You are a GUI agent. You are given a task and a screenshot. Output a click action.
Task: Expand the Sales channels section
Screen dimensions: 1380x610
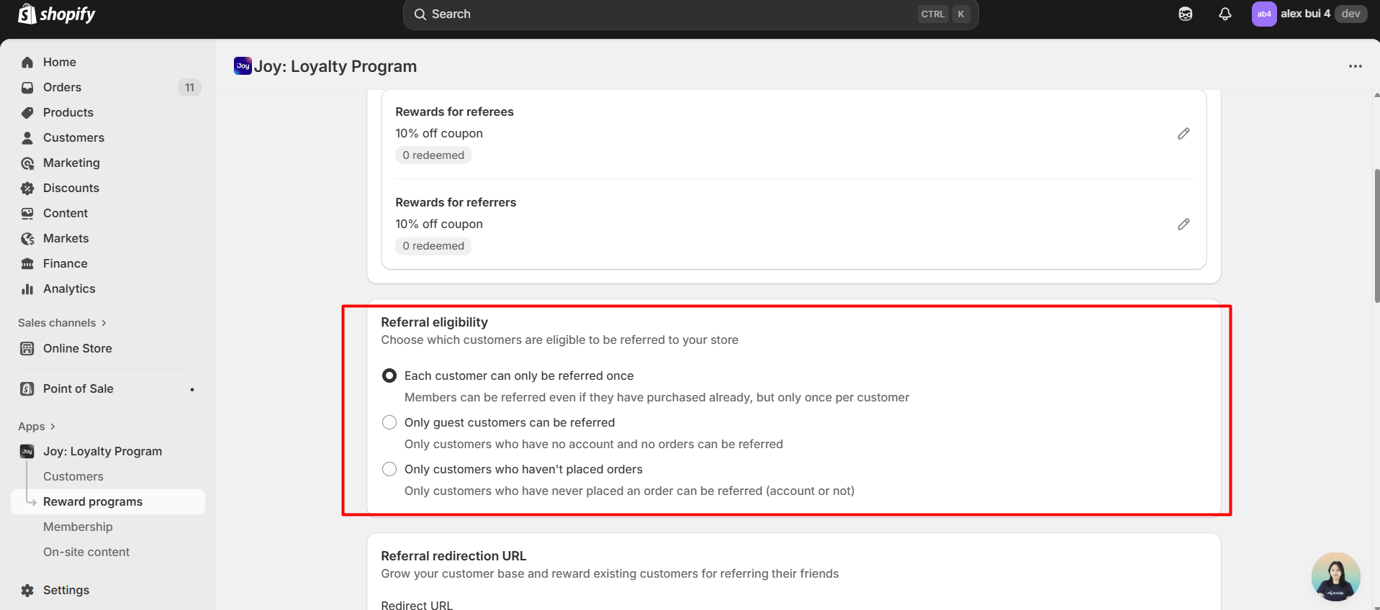coord(62,323)
